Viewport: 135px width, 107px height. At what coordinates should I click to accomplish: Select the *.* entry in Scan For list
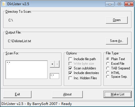tap(8, 63)
